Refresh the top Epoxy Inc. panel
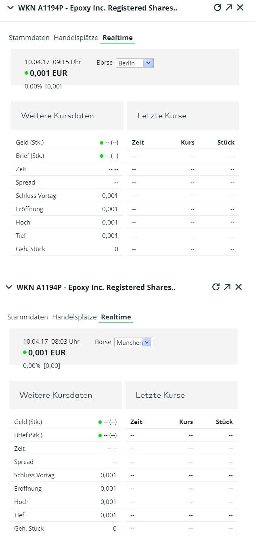Screen dimensions: 270x550 click(217, 7)
